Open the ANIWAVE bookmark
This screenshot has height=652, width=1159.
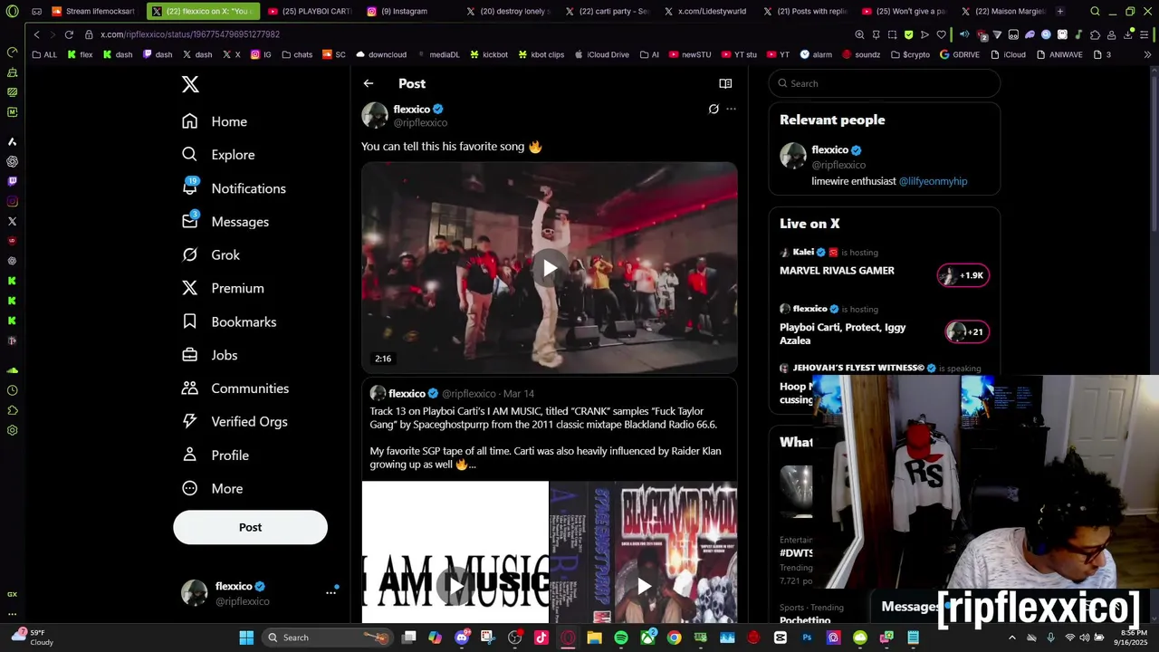(1060, 54)
